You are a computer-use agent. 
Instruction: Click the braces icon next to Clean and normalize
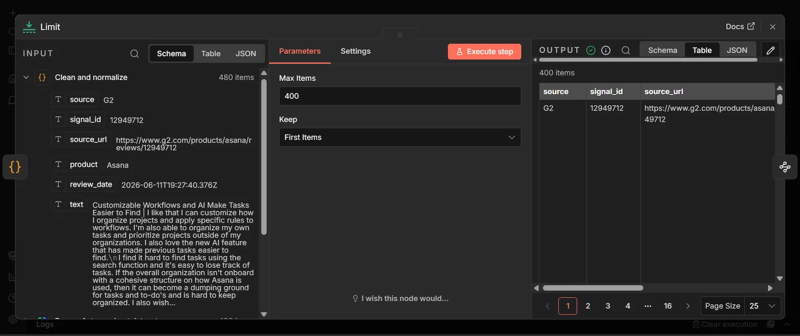(x=42, y=78)
